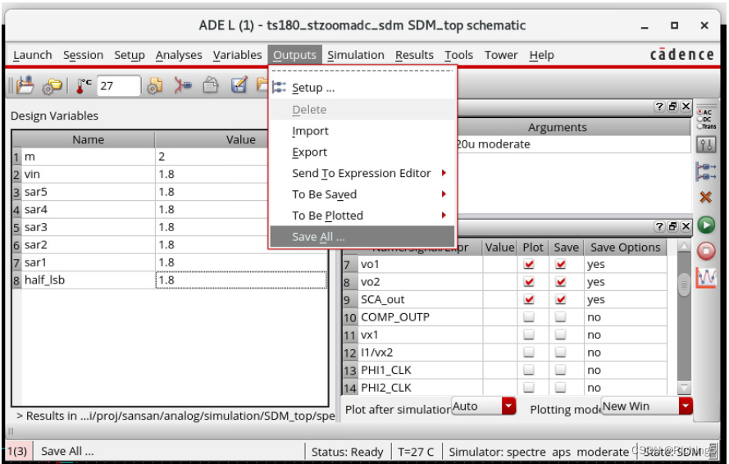This screenshot has height=464, width=729.
Task: Click the Choose Analyses sliders icon
Action: [x=705, y=145]
